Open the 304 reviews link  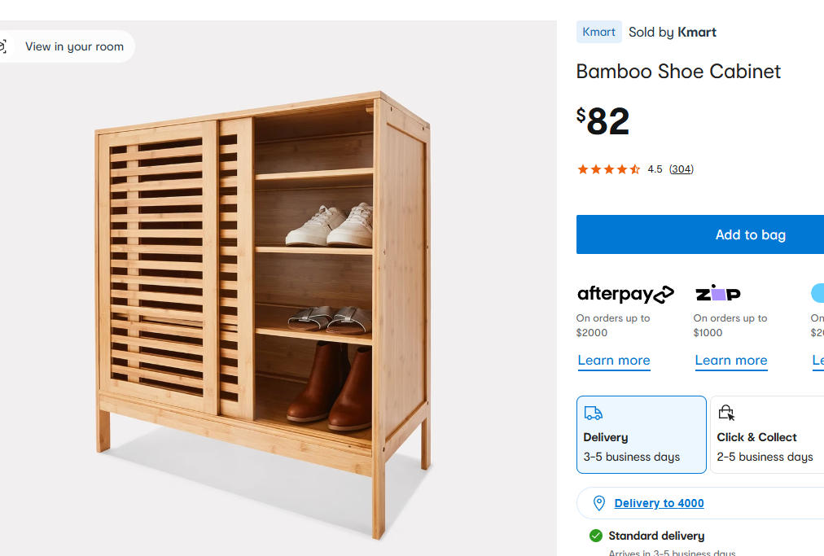[681, 169]
